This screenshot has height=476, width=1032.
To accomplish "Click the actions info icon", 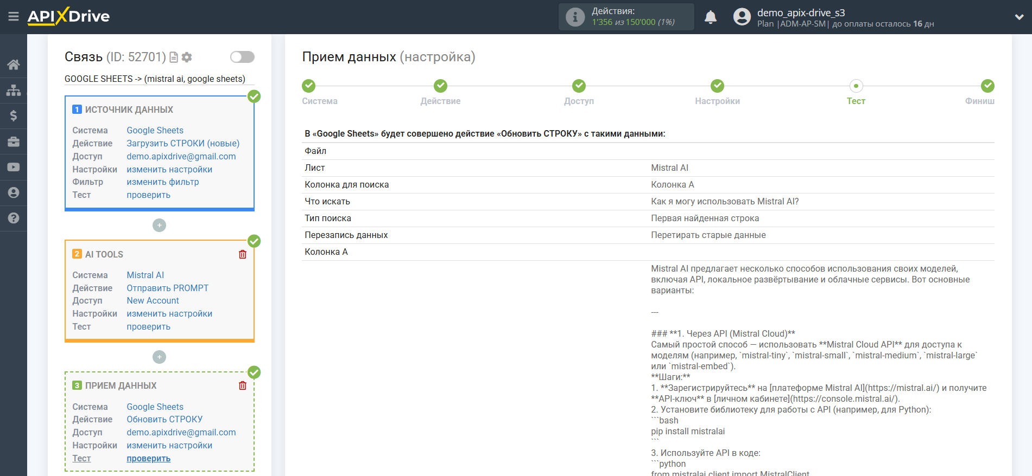I will click(575, 17).
